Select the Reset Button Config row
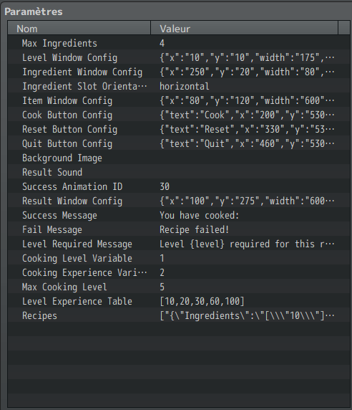 [x=179, y=130]
